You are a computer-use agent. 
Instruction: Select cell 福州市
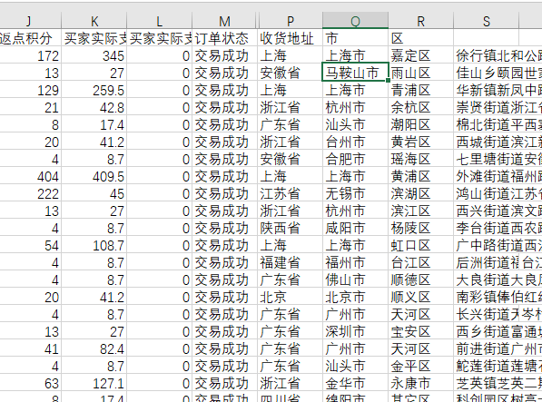pos(355,262)
